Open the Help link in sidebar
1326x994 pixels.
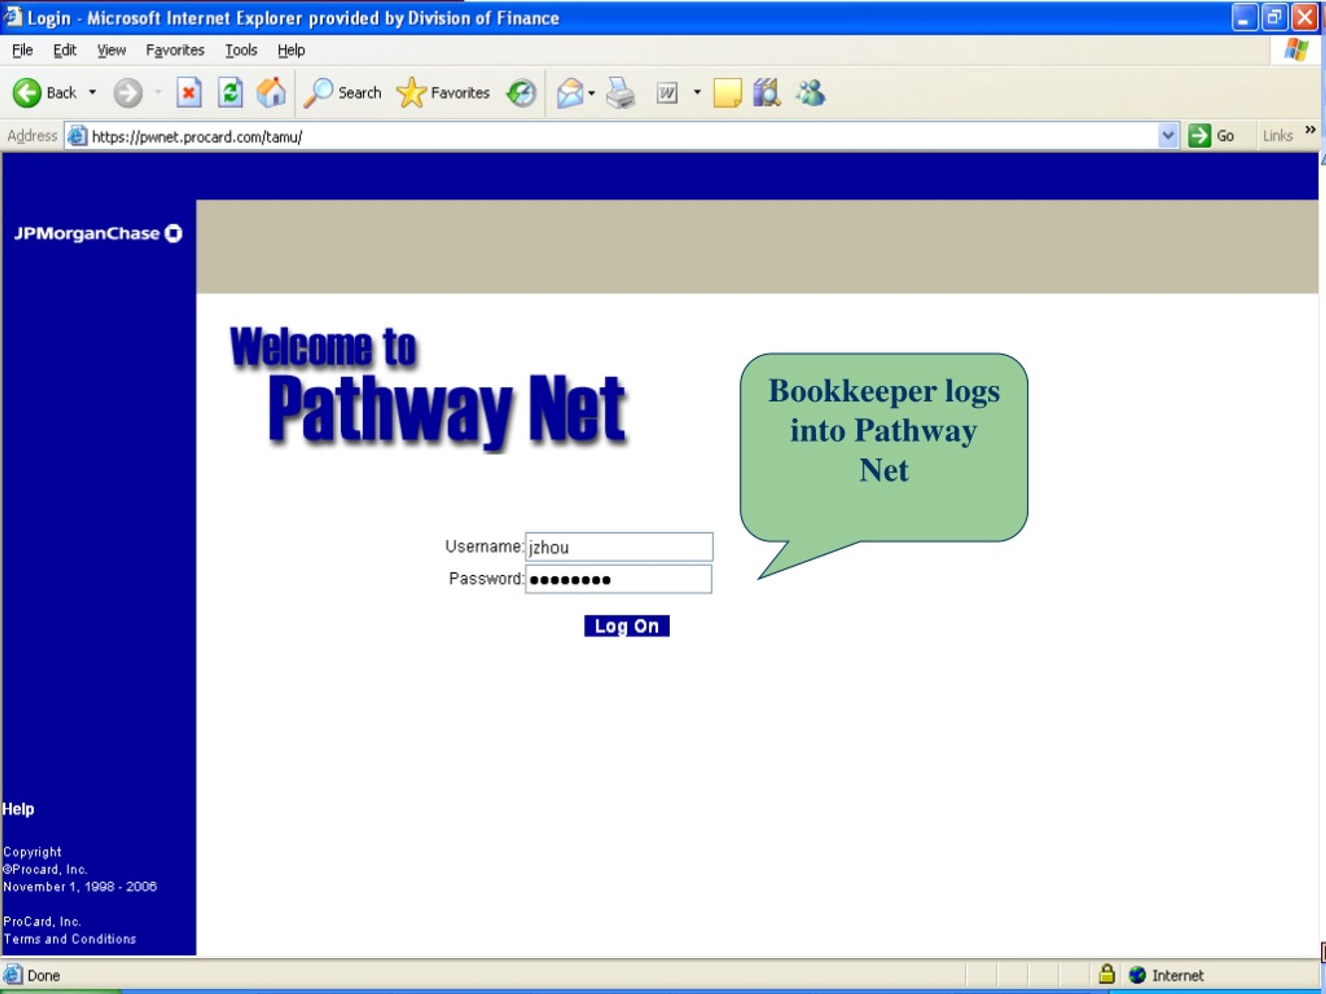pyautogui.click(x=18, y=810)
